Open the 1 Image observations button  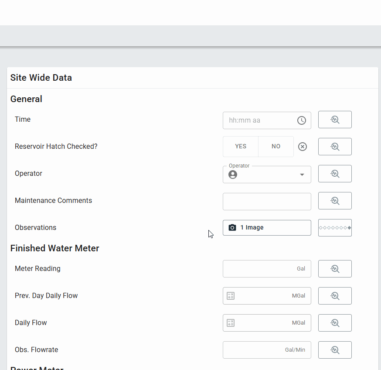click(267, 228)
